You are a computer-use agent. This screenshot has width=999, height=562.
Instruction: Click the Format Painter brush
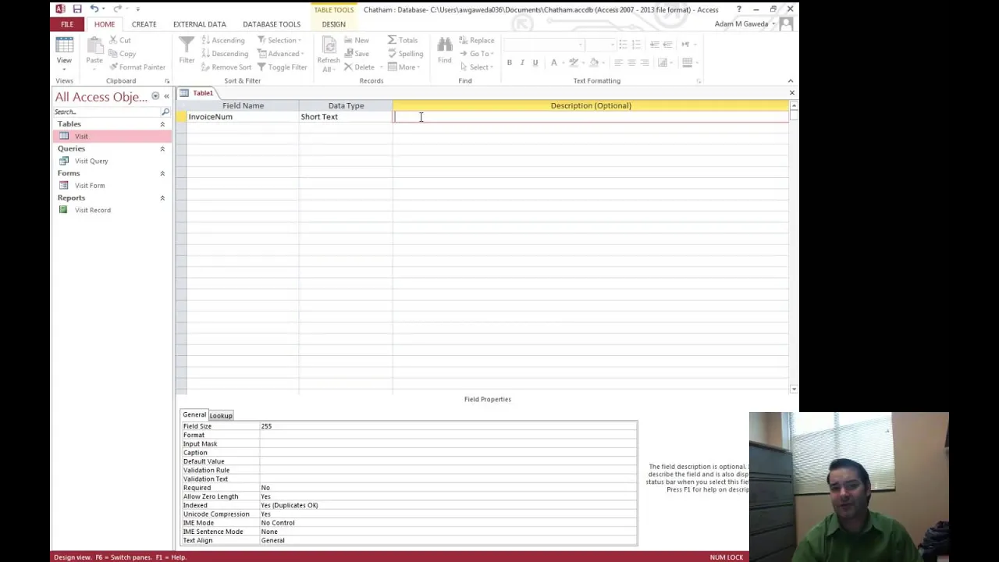coord(137,67)
